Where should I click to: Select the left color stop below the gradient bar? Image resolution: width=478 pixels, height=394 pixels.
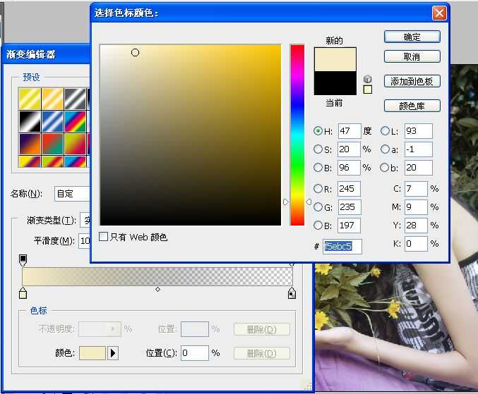(x=23, y=293)
